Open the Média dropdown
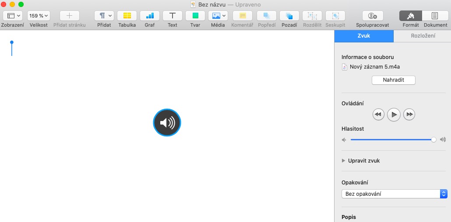This screenshot has width=451, height=222. click(218, 16)
